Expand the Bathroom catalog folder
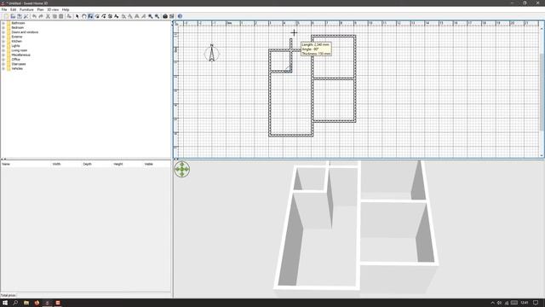Screen dimensions: 545x307 click(3, 23)
